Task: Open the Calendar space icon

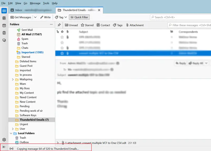Action: pos(4,26)
